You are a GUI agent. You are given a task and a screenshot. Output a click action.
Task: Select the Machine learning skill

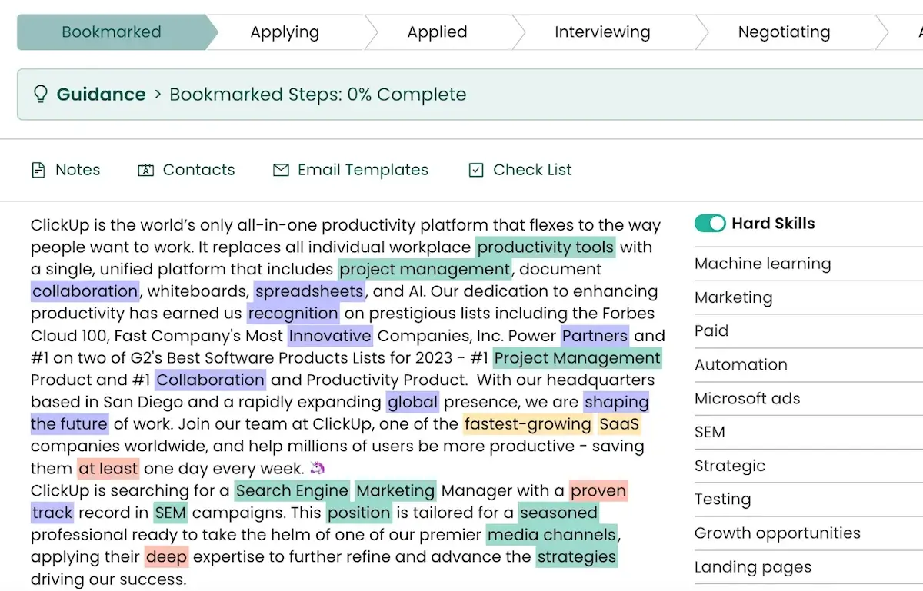tap(762, 264)
